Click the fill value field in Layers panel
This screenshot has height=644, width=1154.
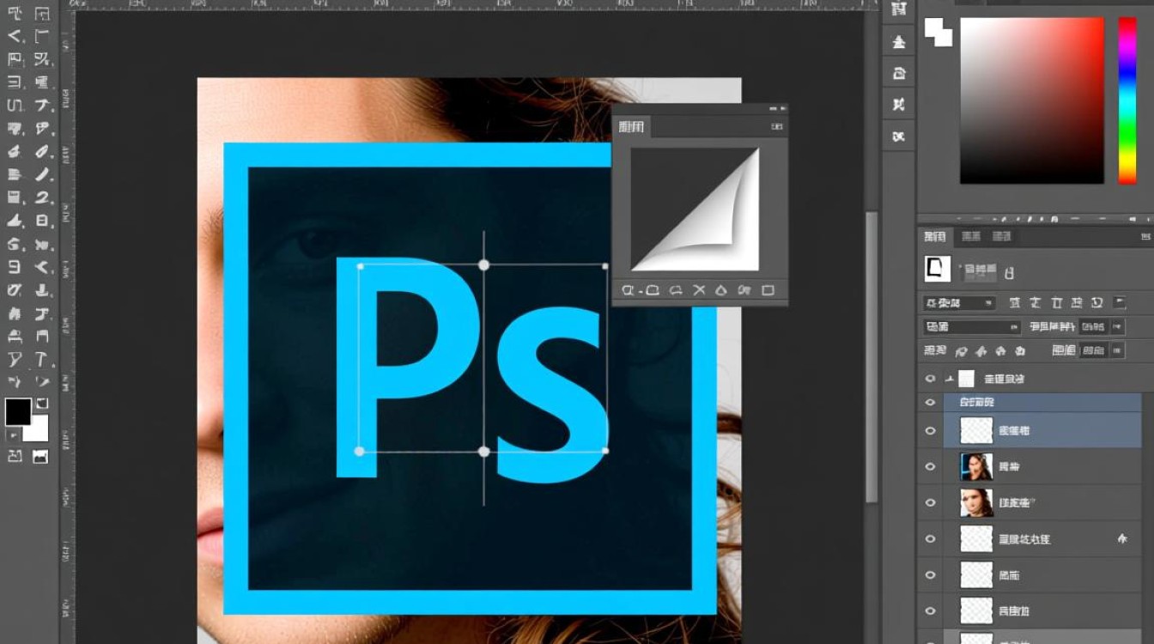(1093, 350)
